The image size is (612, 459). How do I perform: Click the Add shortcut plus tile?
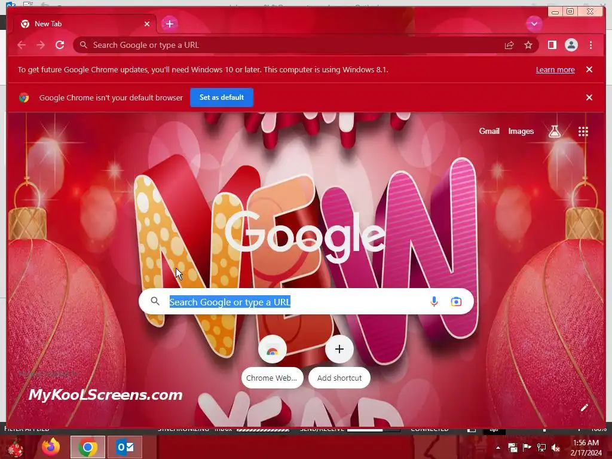[x=339, y=362]
